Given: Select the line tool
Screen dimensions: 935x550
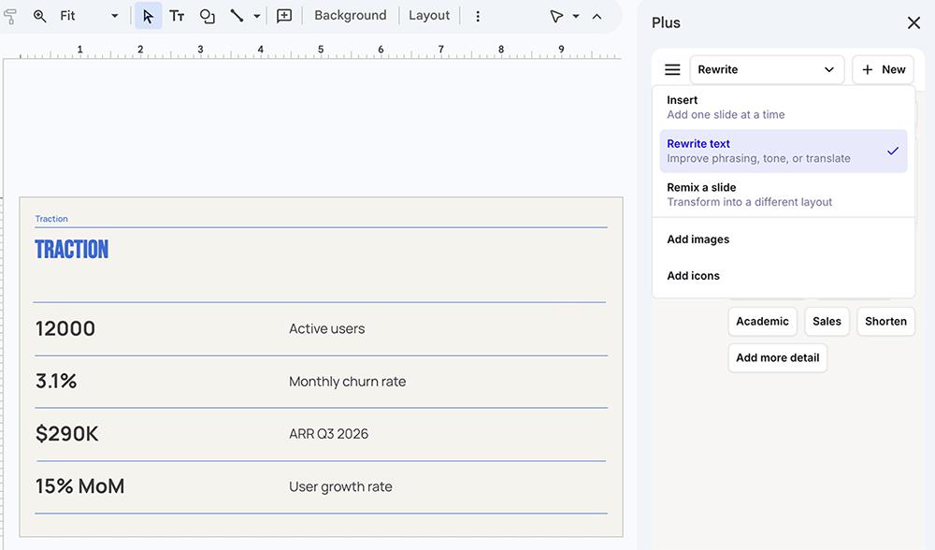Looking at the screenshot, I should click(x=237, y=16).
